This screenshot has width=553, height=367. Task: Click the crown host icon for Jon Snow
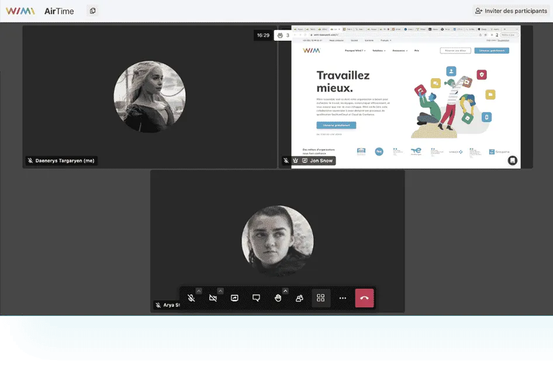click(x=296, y=161)
